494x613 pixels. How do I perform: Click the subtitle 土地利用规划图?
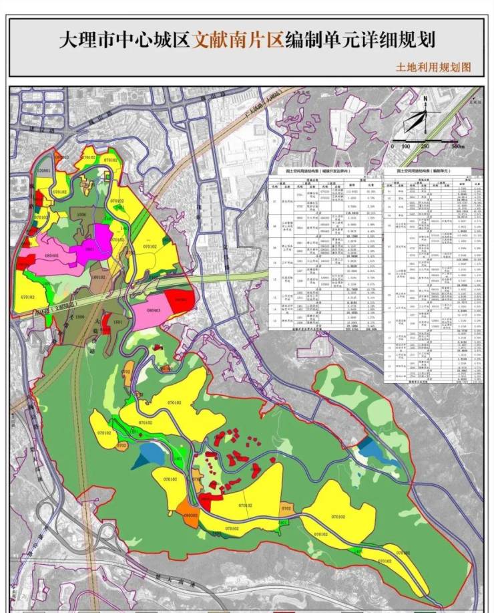point(433,68)
